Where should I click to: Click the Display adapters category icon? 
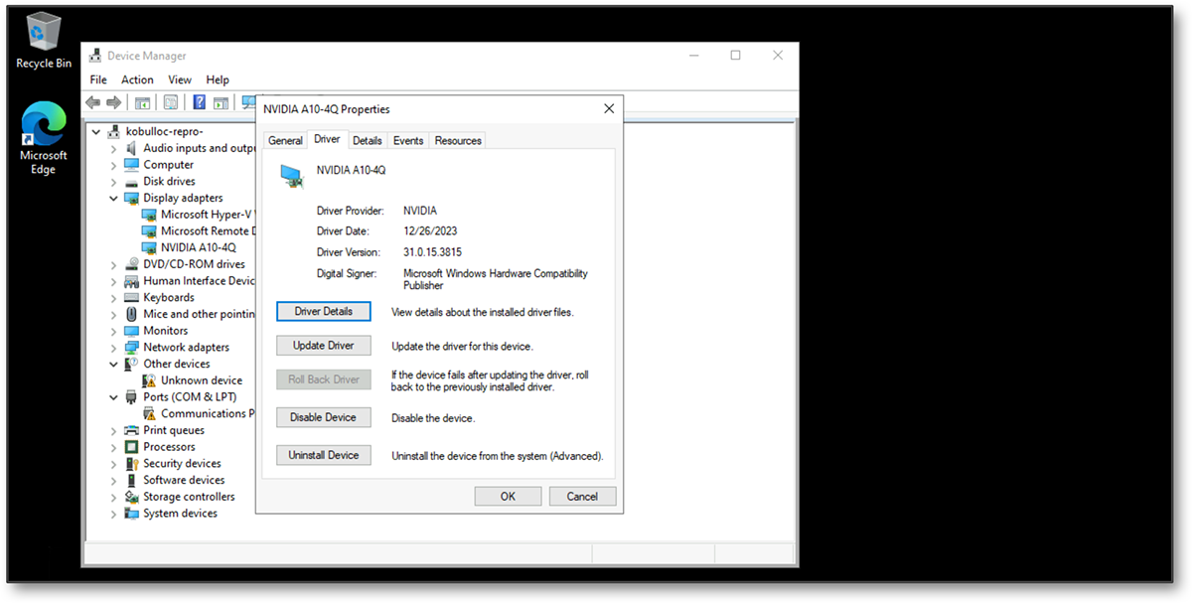click(132, 198)
